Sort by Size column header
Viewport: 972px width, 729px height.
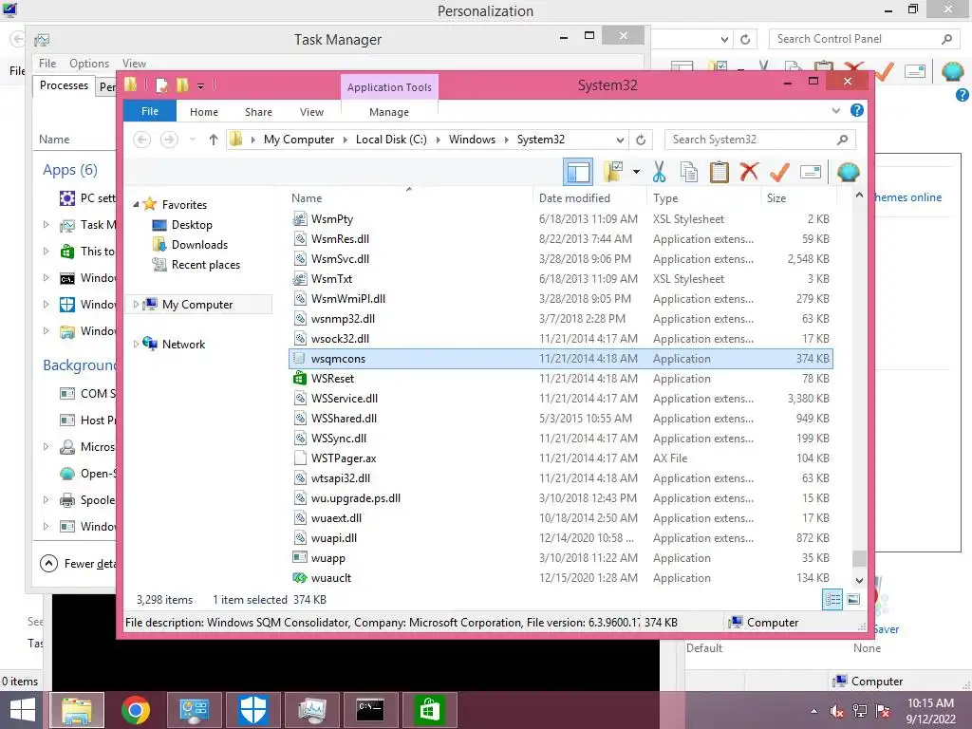(797, 197)
